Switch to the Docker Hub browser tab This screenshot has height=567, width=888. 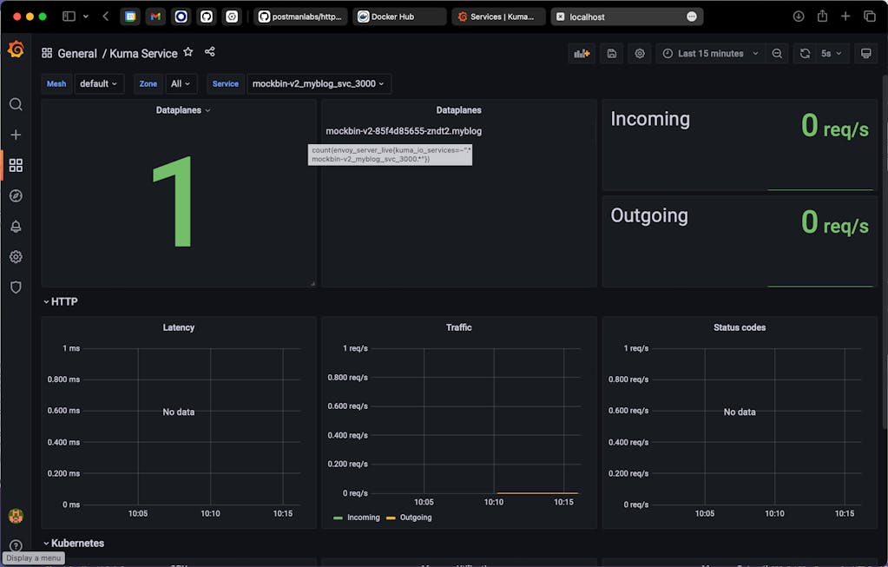coord(399,16)
